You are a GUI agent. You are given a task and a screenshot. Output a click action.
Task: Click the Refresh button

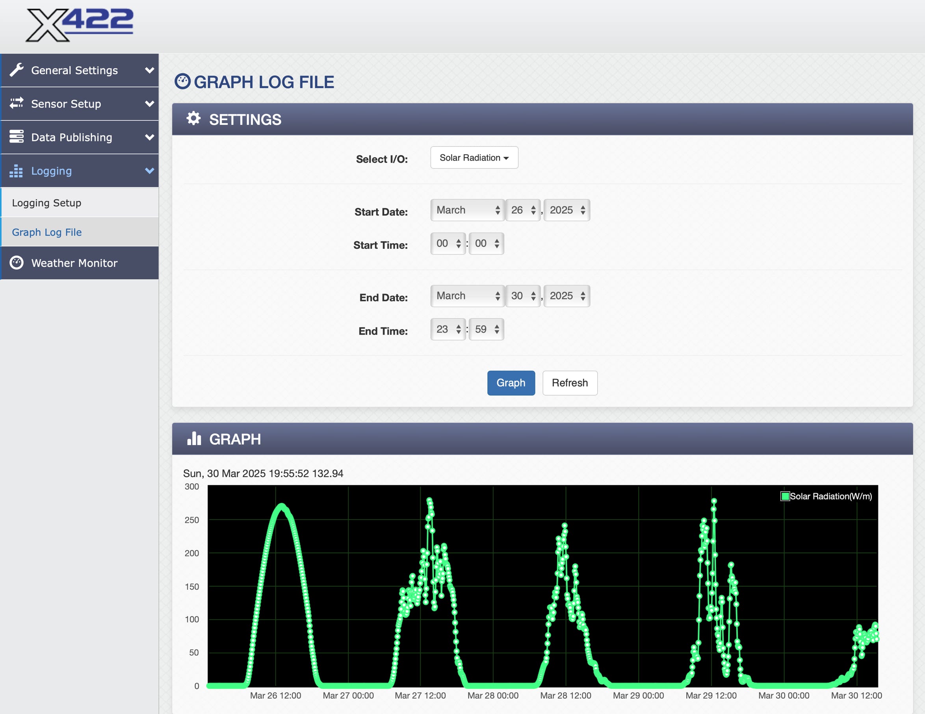coord(570,383)
